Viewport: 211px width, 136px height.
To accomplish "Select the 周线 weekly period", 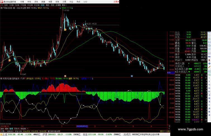I will coord(47,5).
